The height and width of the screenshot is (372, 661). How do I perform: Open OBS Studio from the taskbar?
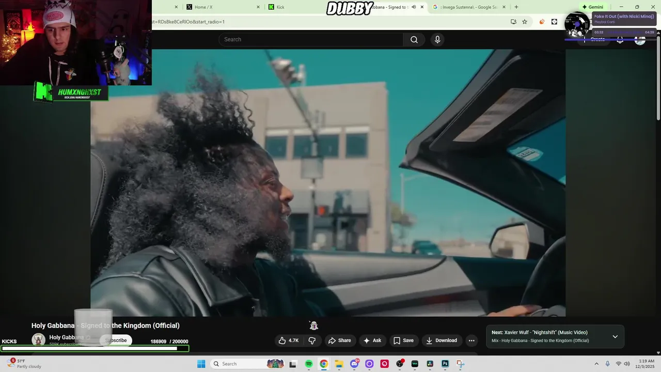(400, 364)
